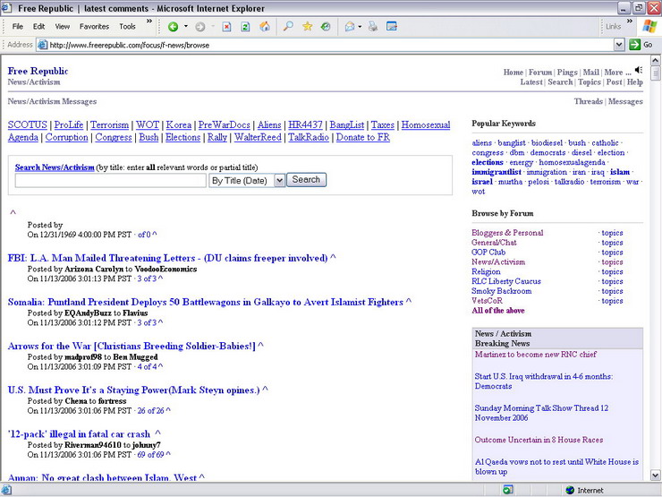Screen dimensions: 662x497
Task: Open the SCOTUS keyword link
Action: click(x=28, y=124)
